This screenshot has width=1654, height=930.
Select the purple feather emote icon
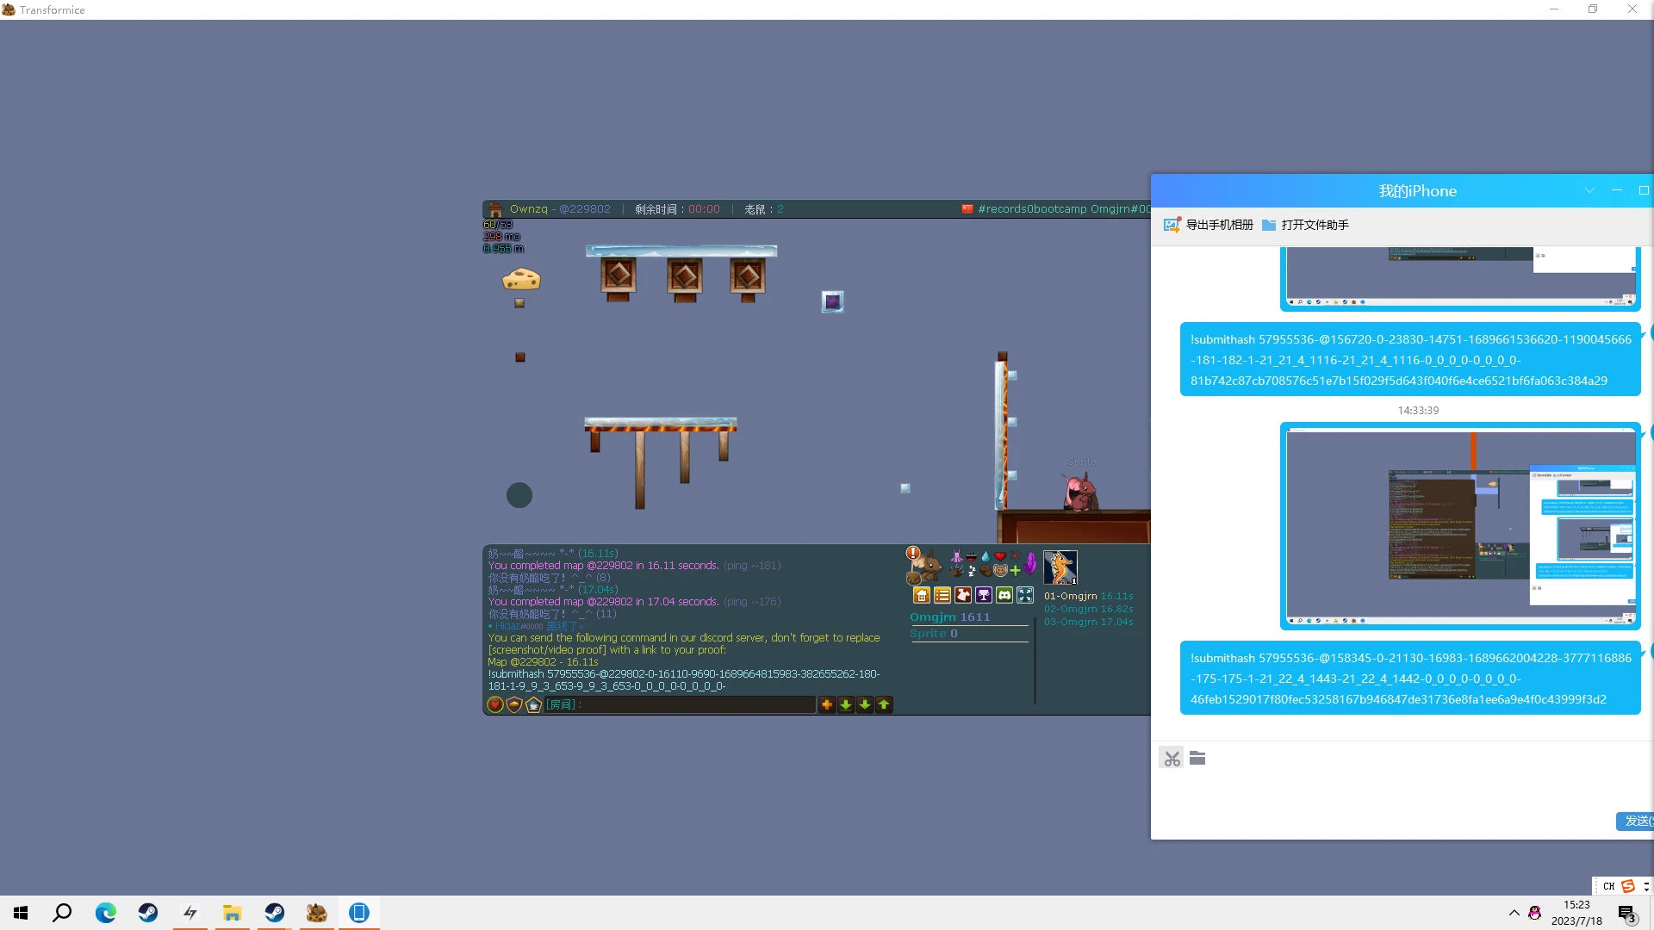[x=1030, y=563]
